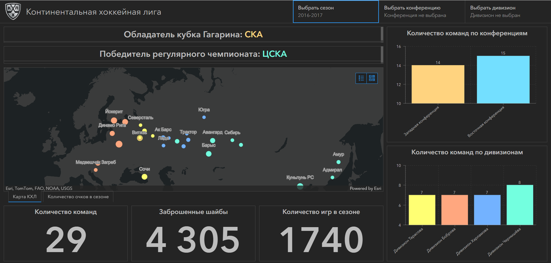This screenshot has width=551, height=263.
Task: Select the teal 'Дивизион Чернышёва' bar
Action: point(520,205)
